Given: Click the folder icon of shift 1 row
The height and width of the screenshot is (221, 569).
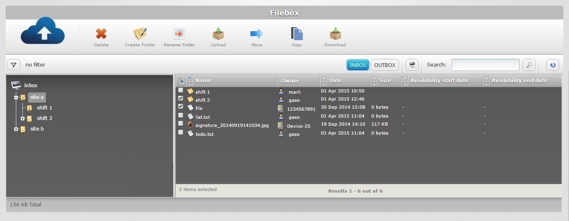Looking at the screenshot, I should pos(190,91).
